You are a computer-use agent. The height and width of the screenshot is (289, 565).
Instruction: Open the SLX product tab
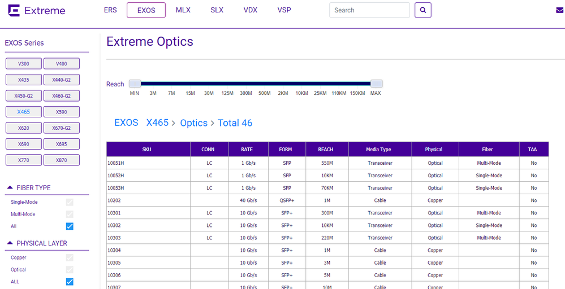pos(217,10)
